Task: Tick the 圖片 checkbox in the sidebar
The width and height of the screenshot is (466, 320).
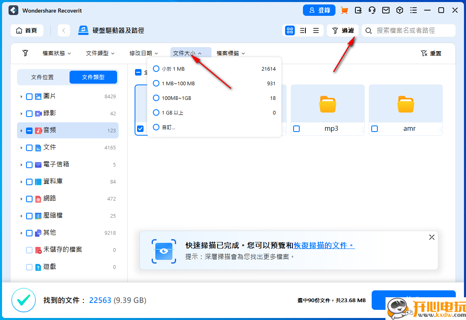Action: [x=28, y=96]
